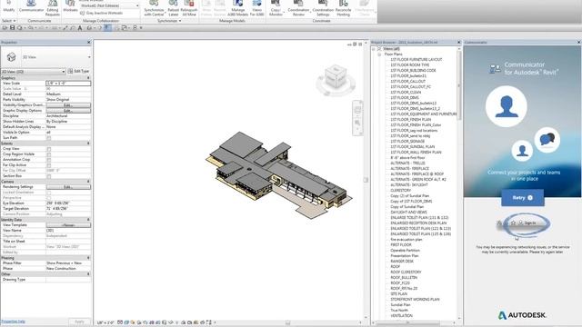Toggle Gray Inactive Worksets checkbox
Screen dimensions: 582x327
tap(83, 13)
